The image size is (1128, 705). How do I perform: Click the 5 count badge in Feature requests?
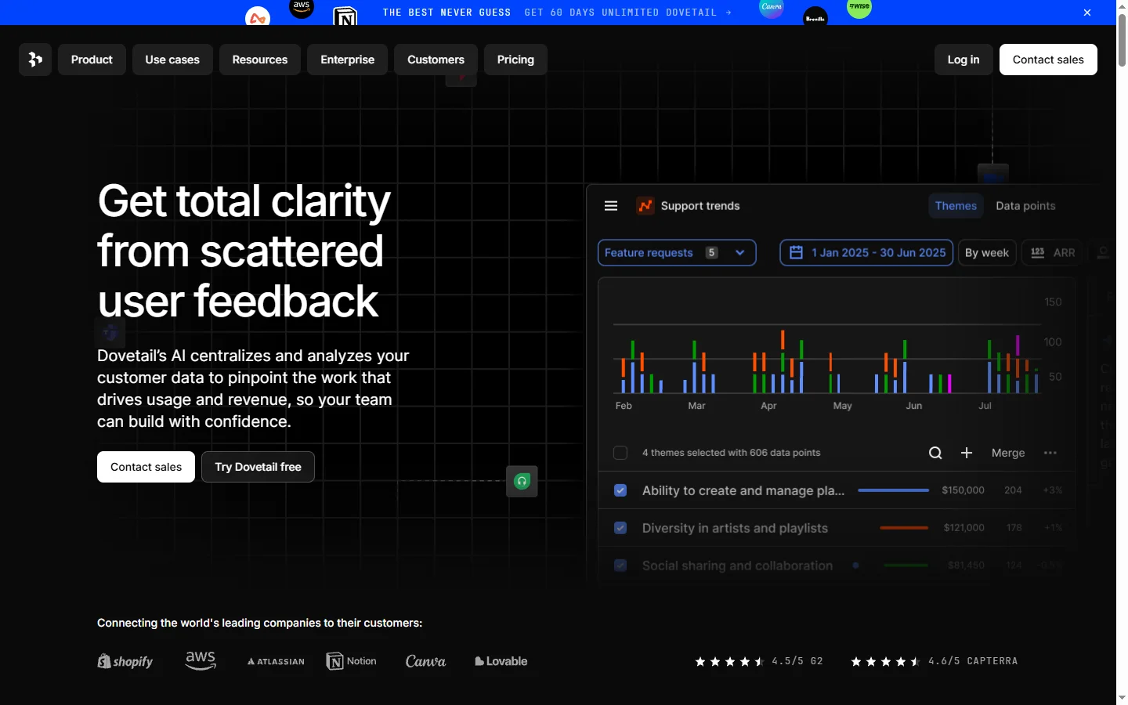(711, 252)
